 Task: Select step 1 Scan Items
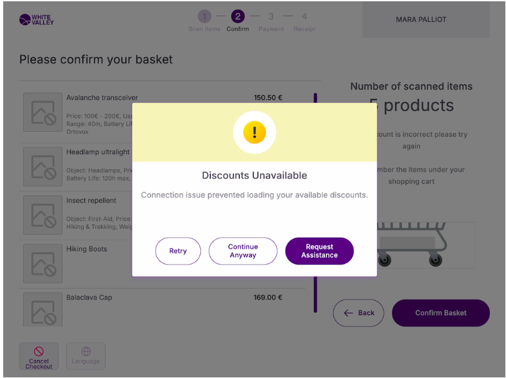204,17
